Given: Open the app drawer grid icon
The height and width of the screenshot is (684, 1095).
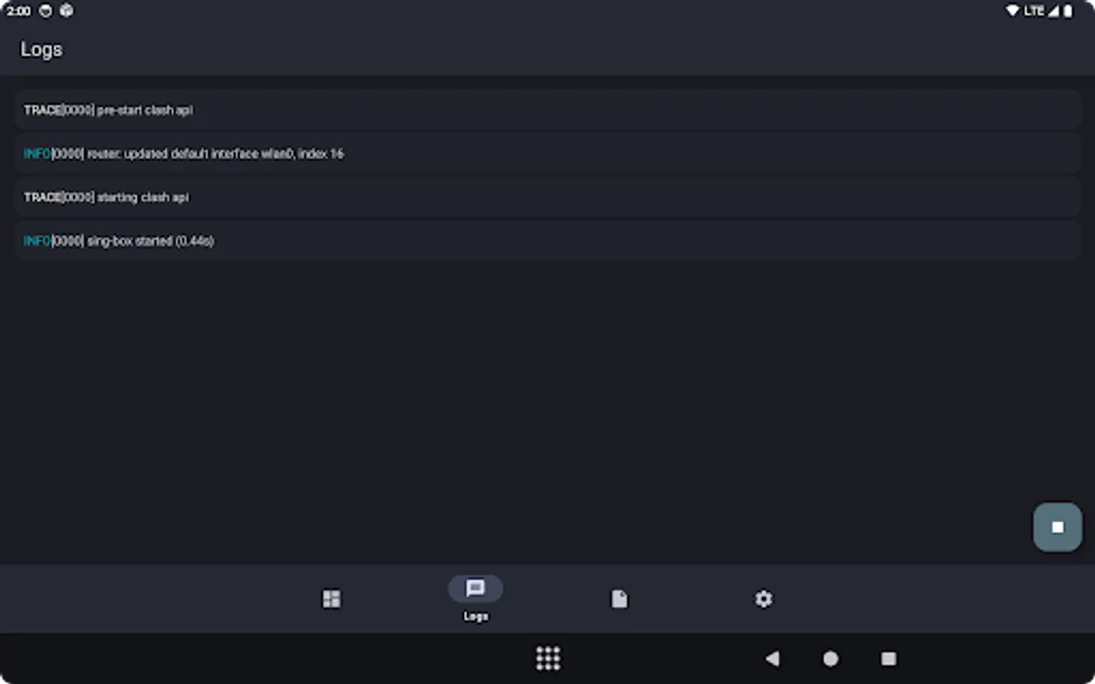Looking at the screenshot, I should point(548,659).
